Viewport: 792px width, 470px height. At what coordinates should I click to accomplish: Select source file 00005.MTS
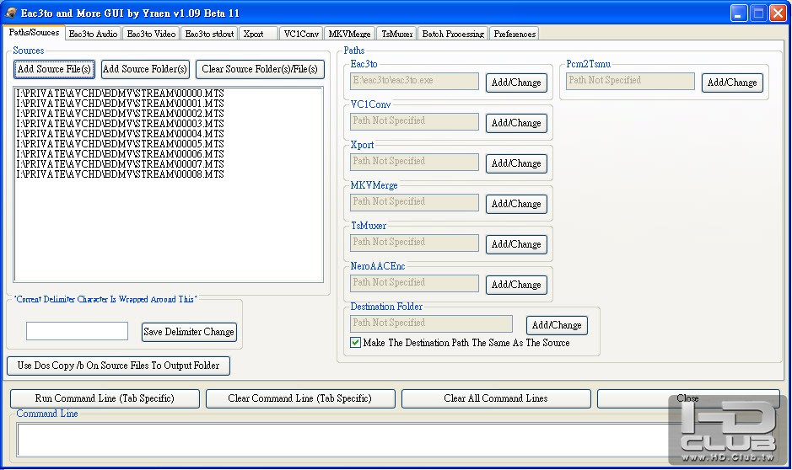120,144
